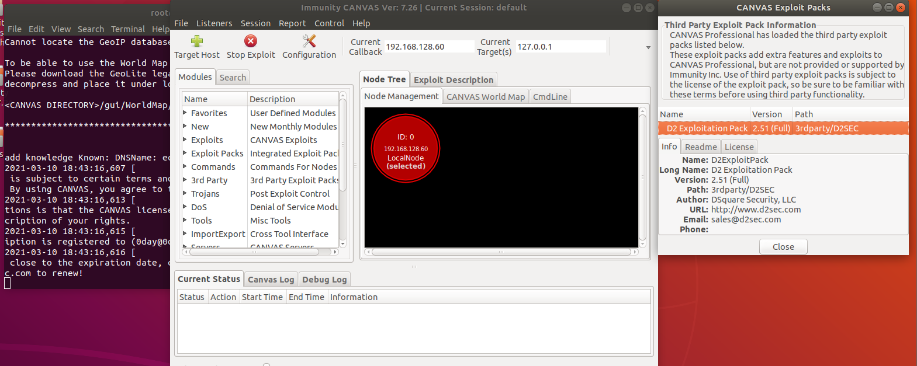Image resolution: width=917 pixels, height=366 pixels.
Task: Open the CANVAS Help menu
Action: click(x=361, y=23)
